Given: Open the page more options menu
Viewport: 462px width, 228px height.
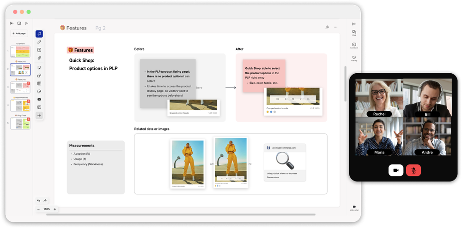Looking at the screenshot, I should 335,27.
